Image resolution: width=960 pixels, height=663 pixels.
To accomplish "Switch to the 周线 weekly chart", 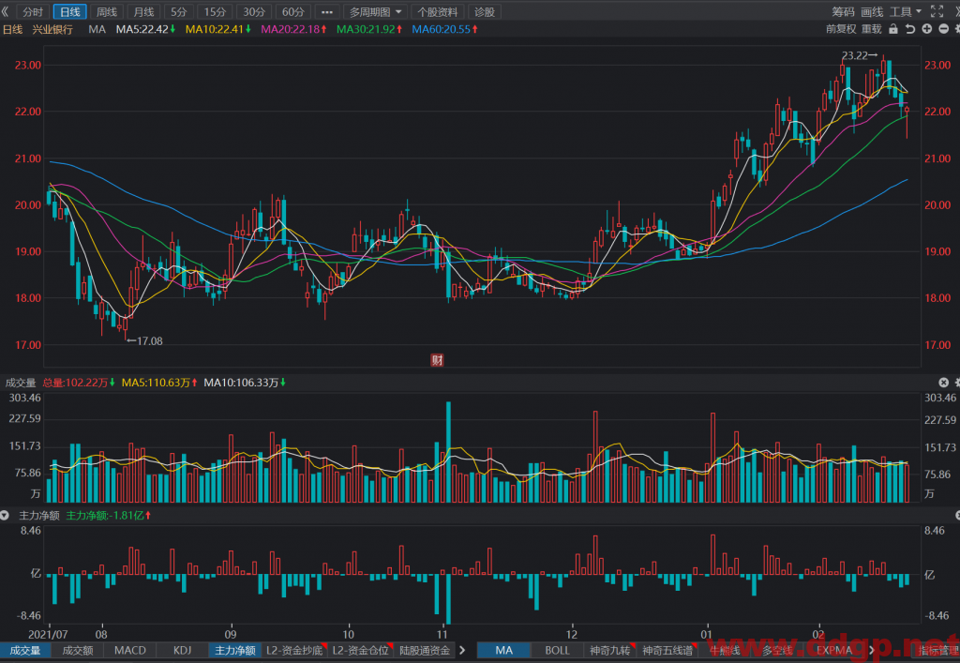I will [107, 11].
